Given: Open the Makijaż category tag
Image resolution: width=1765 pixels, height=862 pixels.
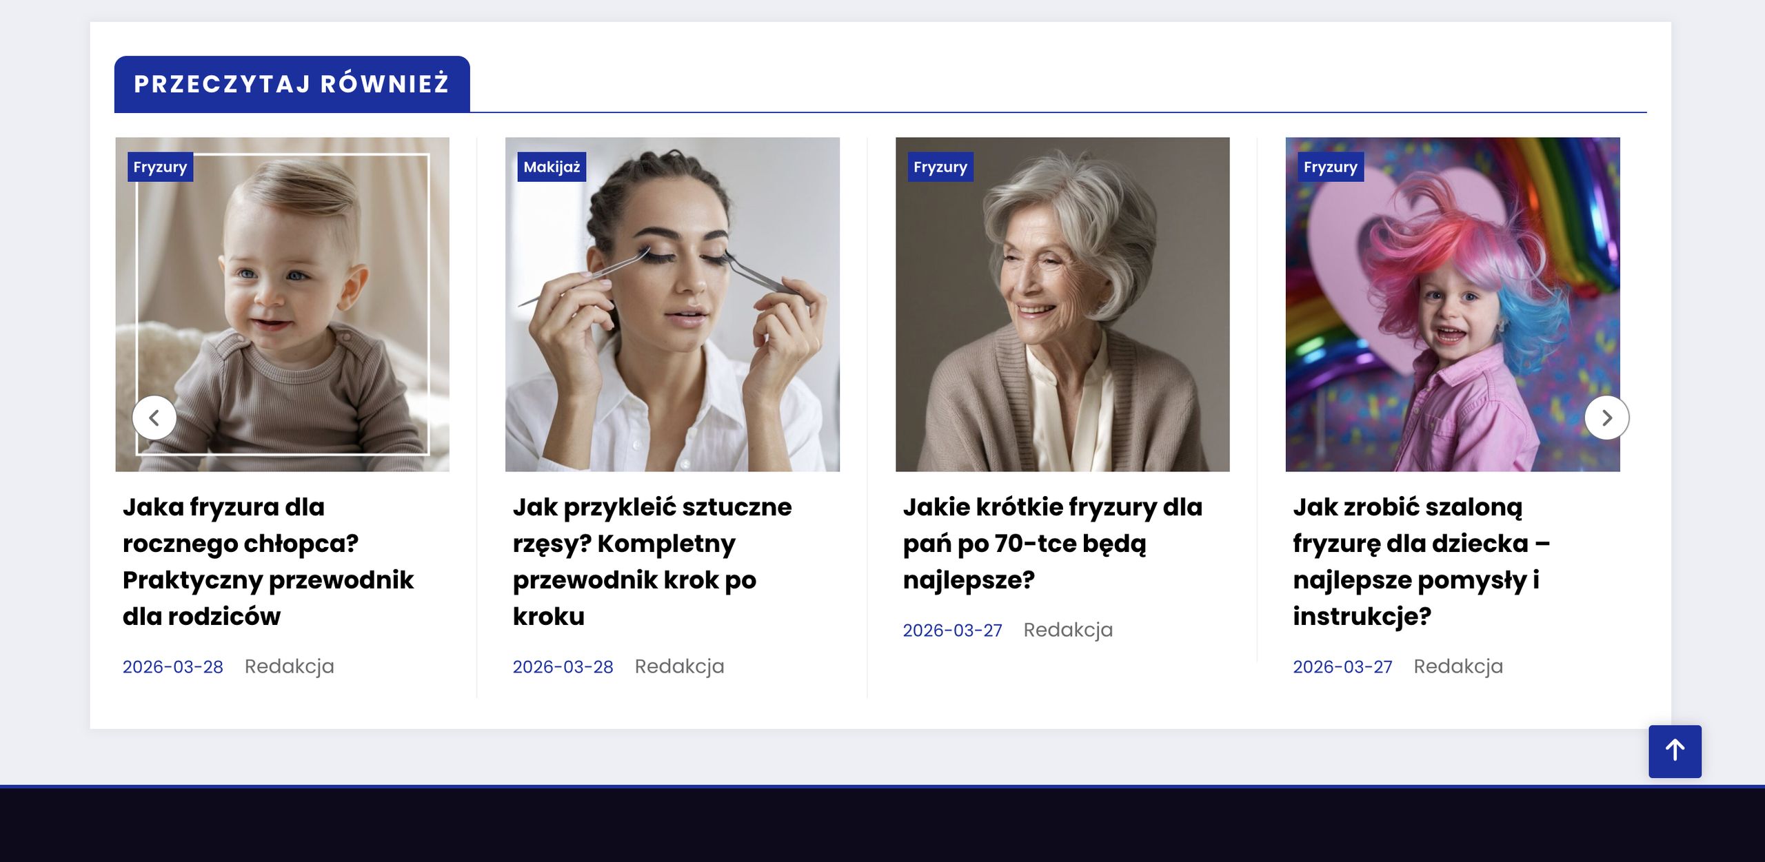Looking at the screenshot, I should (552, 167).
